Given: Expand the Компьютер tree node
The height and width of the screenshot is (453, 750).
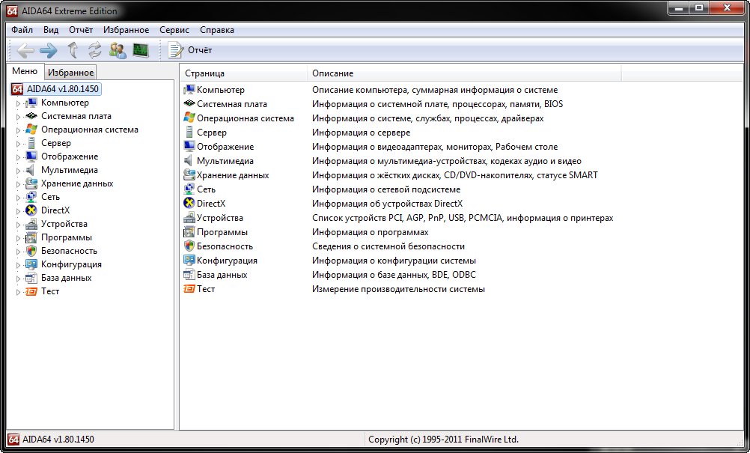Looking at the screenshot, I should pyautogui.click(x=19, y=103).
